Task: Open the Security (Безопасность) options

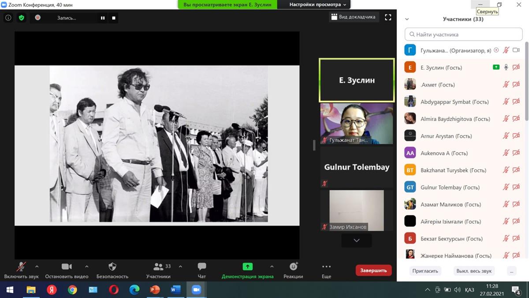Action: [x=112, y=270]
